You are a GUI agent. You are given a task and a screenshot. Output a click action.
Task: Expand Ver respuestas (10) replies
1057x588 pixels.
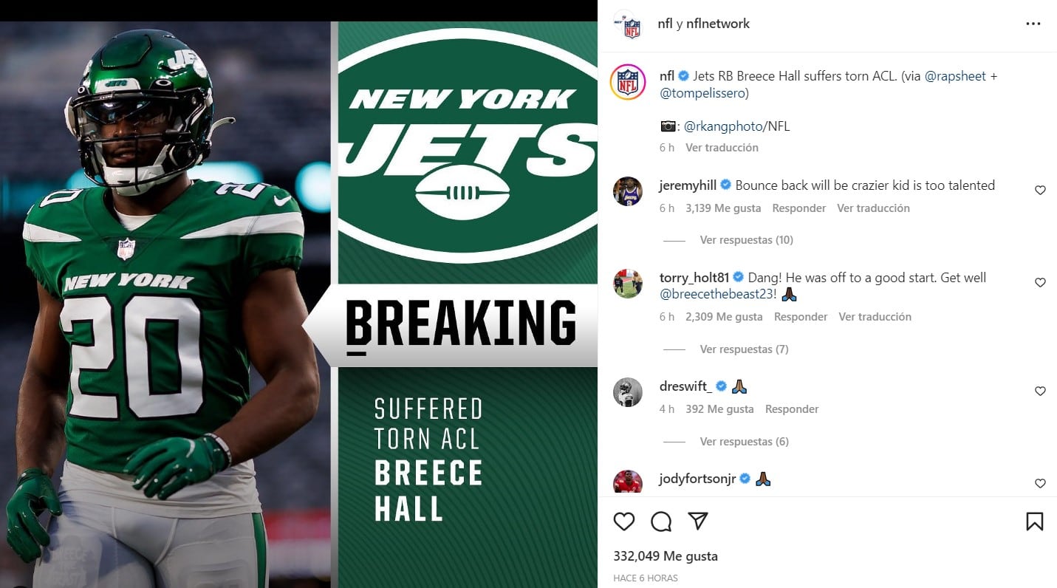(x=746, y=240)
